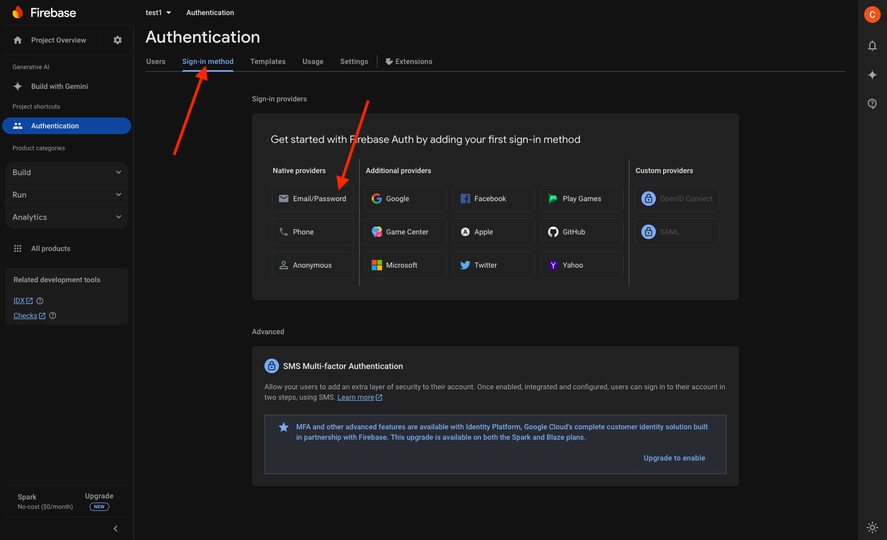This screenshot has height=540, width=887.
Task: Open the IDX link
Action: coord(23,300)
